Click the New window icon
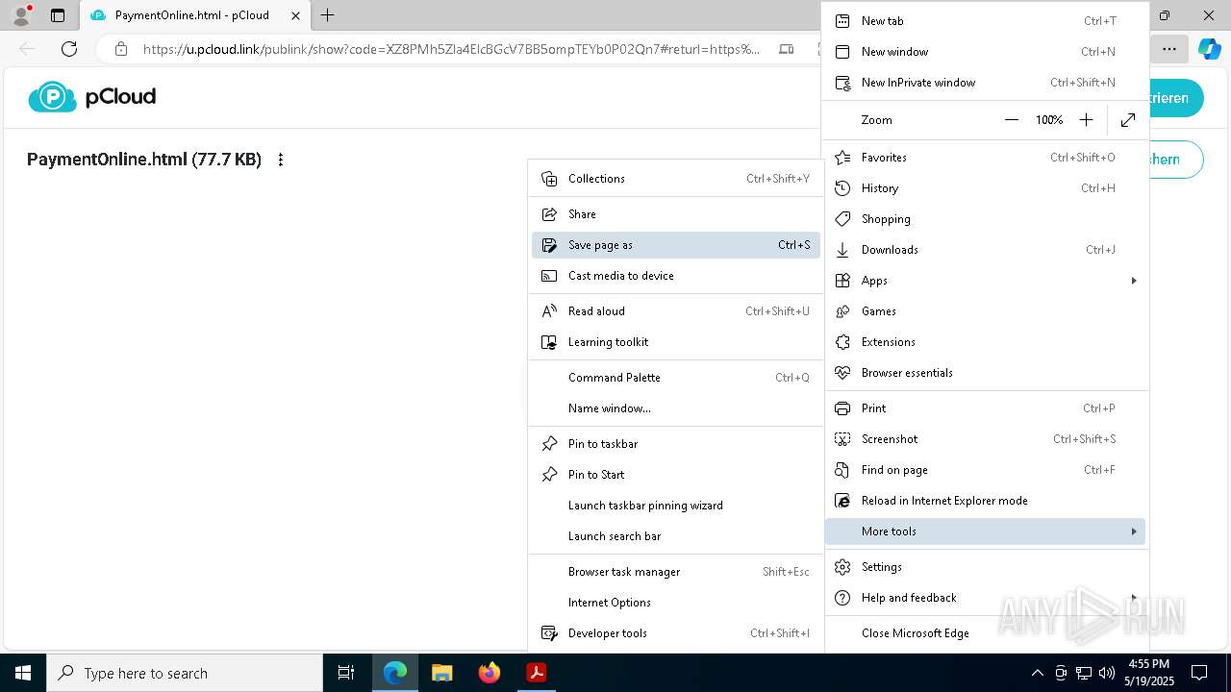The height and width of the screenshot is (692, 1231). coord(842,52)
